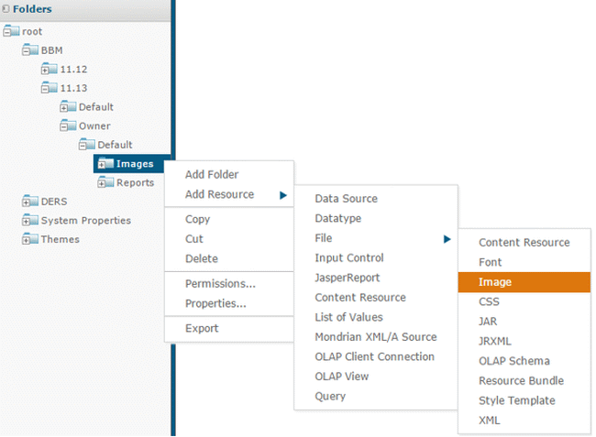Click the BBM folder icon
Viewport: 596px width, 437px height.
point(30,50)
